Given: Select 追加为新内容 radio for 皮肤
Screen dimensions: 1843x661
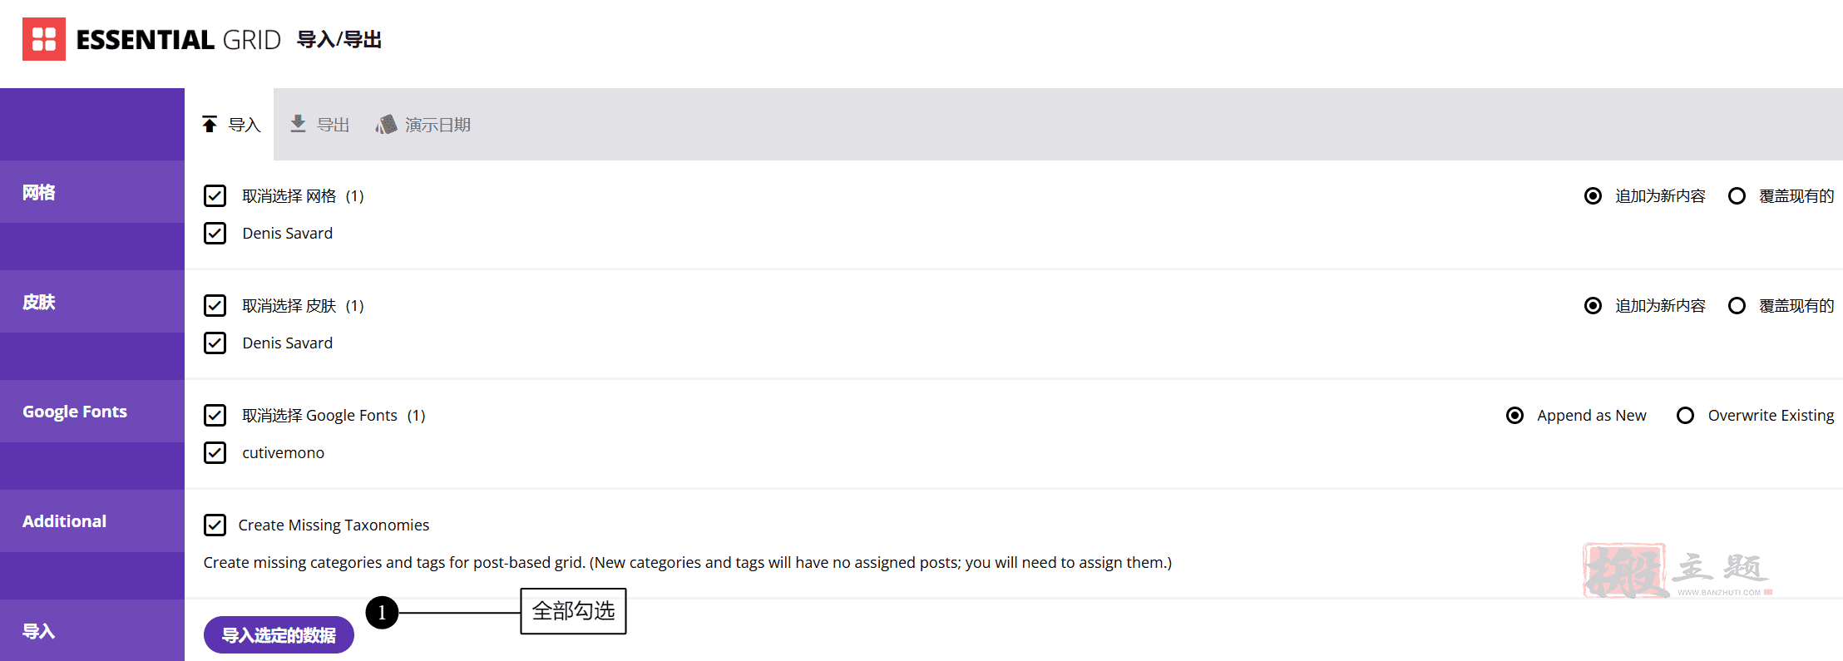Looking at the screenshot, I should (1593, 306).
